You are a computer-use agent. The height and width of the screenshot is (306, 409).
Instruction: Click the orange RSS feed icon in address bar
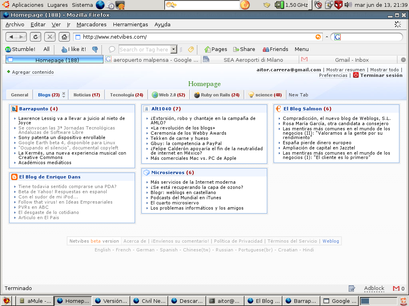(318, 37)
